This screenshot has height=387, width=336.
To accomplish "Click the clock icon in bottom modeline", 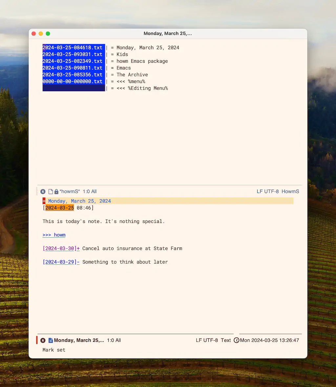I will (x=237, y=340).
